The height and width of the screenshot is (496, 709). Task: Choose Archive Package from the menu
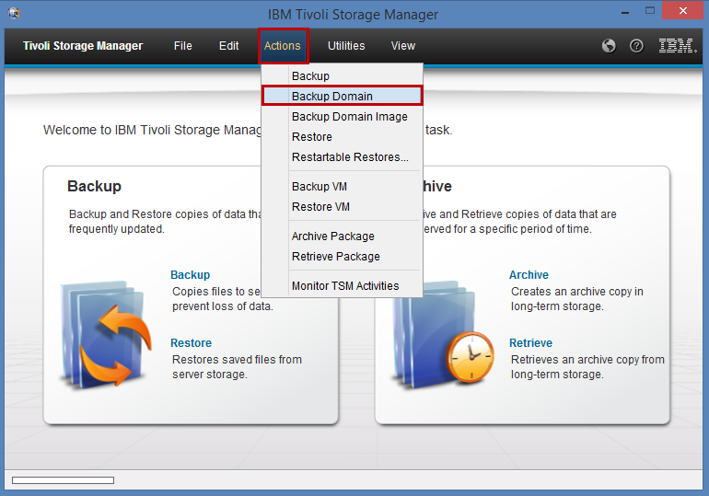click(343, 236)
